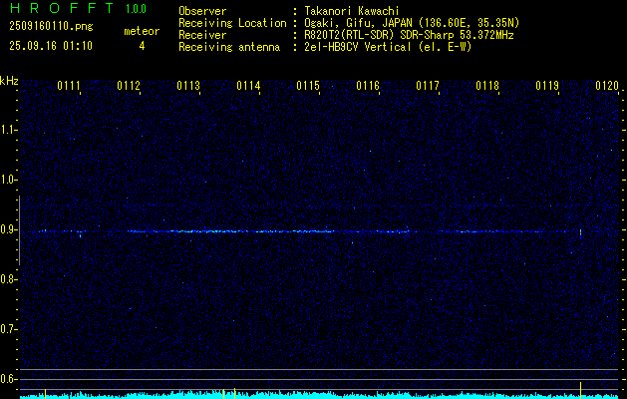627x399 pixels.
Task: Click the 1.0 kHz frequency label
Action: pyautogui.click(x=8, y=180)
